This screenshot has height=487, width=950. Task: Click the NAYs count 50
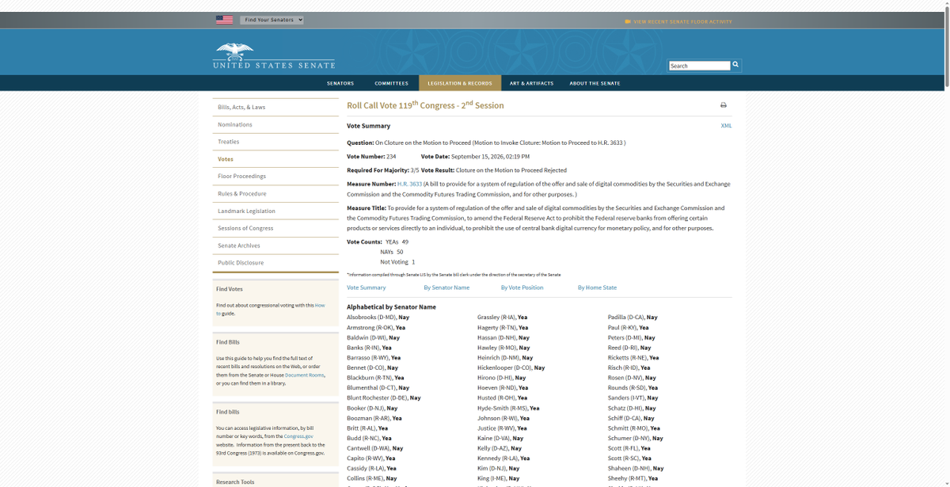[x=400, y=252]
